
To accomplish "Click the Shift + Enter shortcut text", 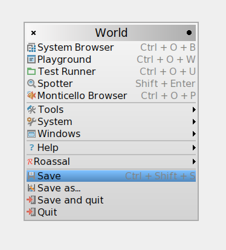I will click(x=166, y=83).
